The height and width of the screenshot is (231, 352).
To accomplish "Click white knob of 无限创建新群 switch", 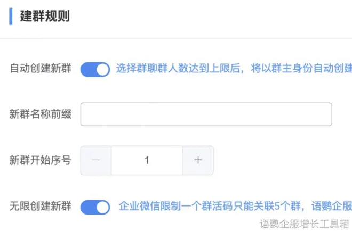I will (x=102, y=207).
